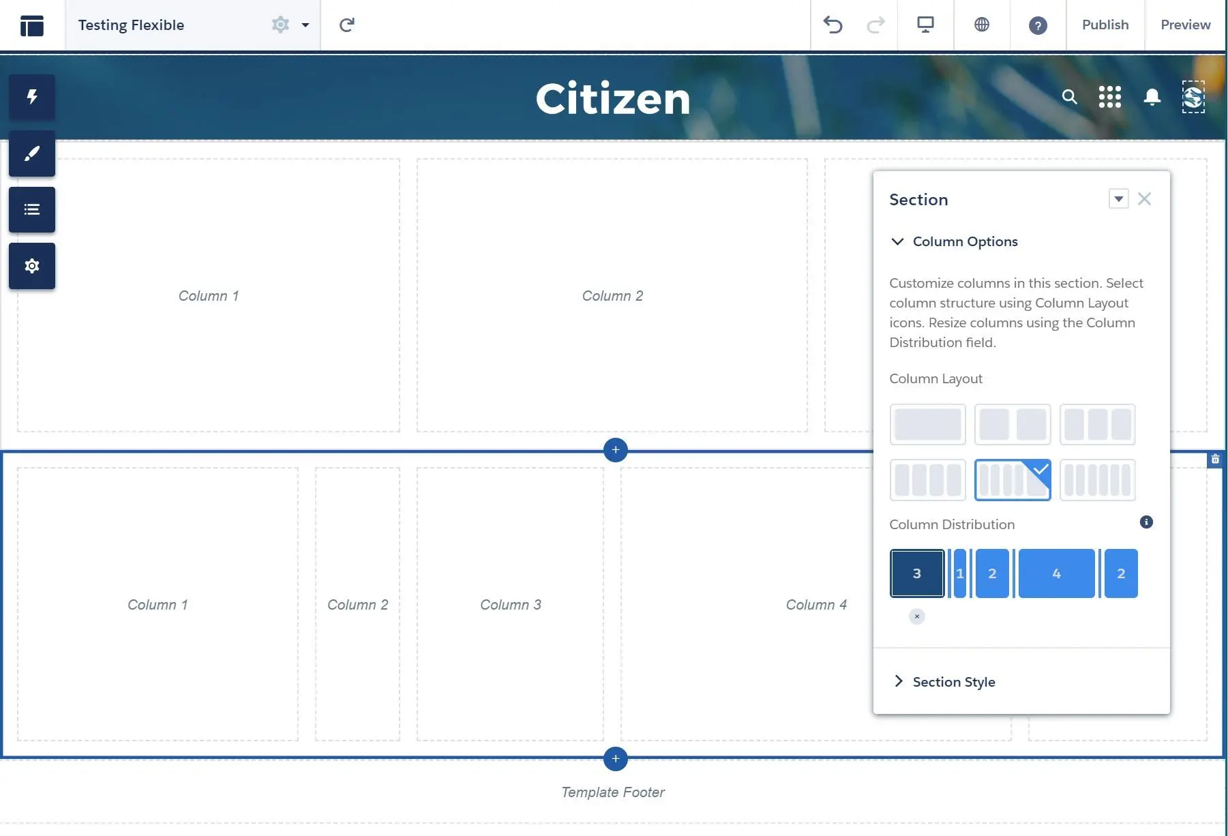Click the Testing Flexible page name

point(131,25)
